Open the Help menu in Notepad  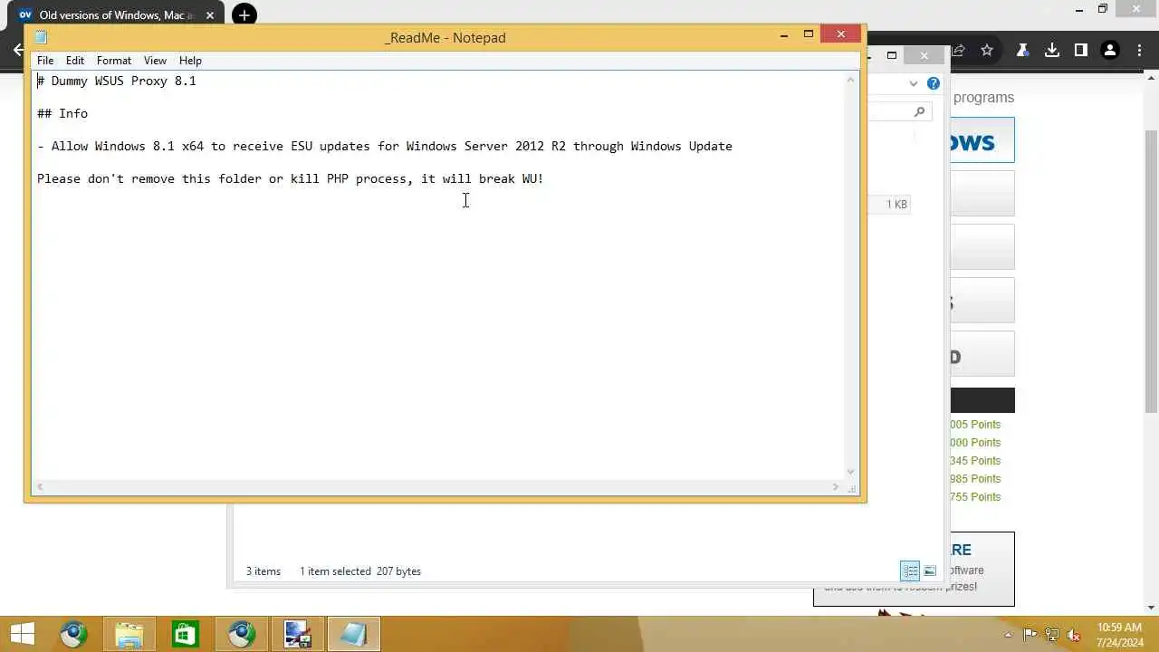(x=190, y=61)
